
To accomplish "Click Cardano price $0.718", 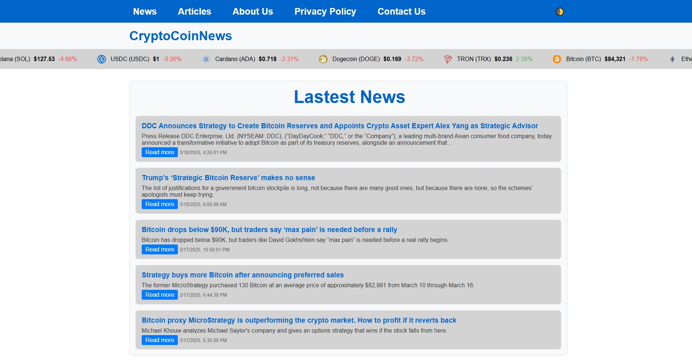I will click(x=268, y=59).
